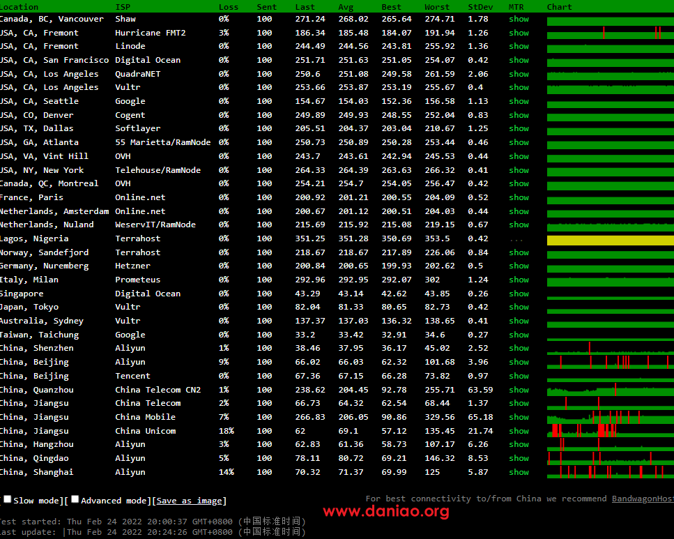Viewport: 674px width, 539px height.
Task: Select the "China Telecom CN2" ISP cell
Action: tap(158, 390)
